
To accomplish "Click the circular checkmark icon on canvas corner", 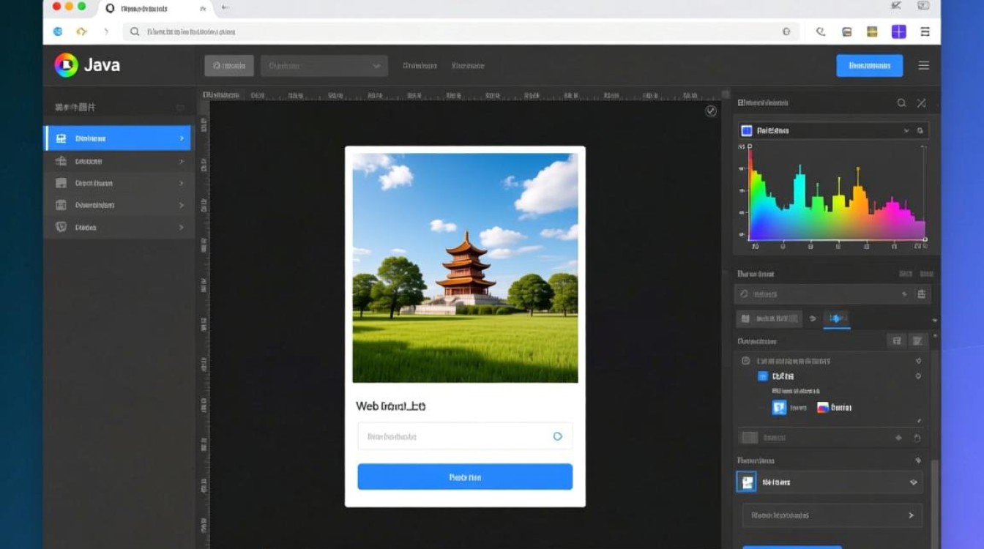I will (710, 111).
